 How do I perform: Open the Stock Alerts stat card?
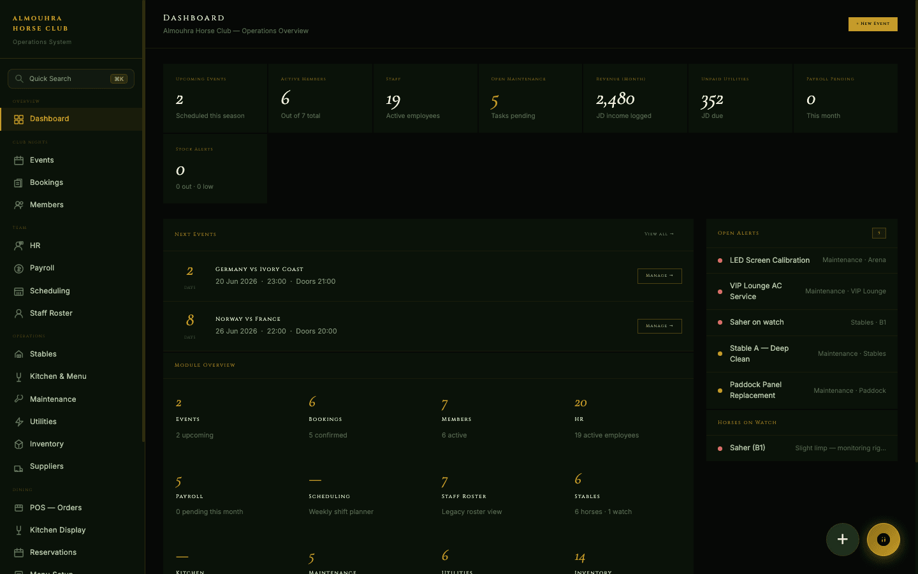tap(215, 168)
